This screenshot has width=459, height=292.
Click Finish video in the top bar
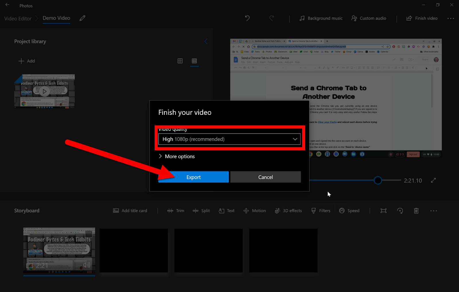pyautogui.click(x=422, y=18)
